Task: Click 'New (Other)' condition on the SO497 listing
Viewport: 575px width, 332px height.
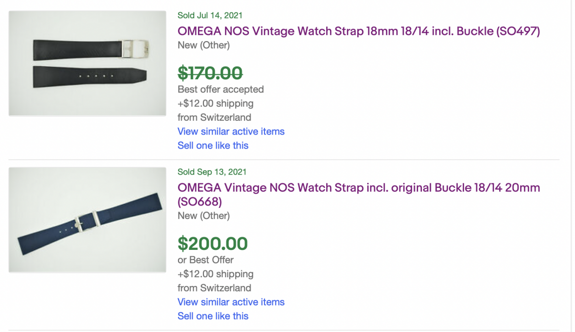Action: click(x=203, y=45)
